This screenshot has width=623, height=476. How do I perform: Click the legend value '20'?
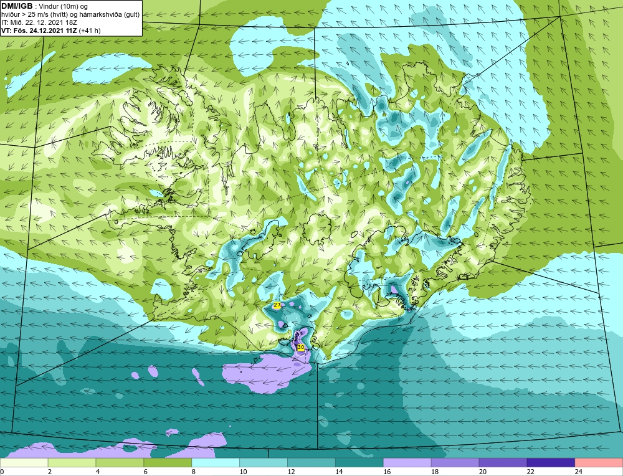[x=483, y=472]
